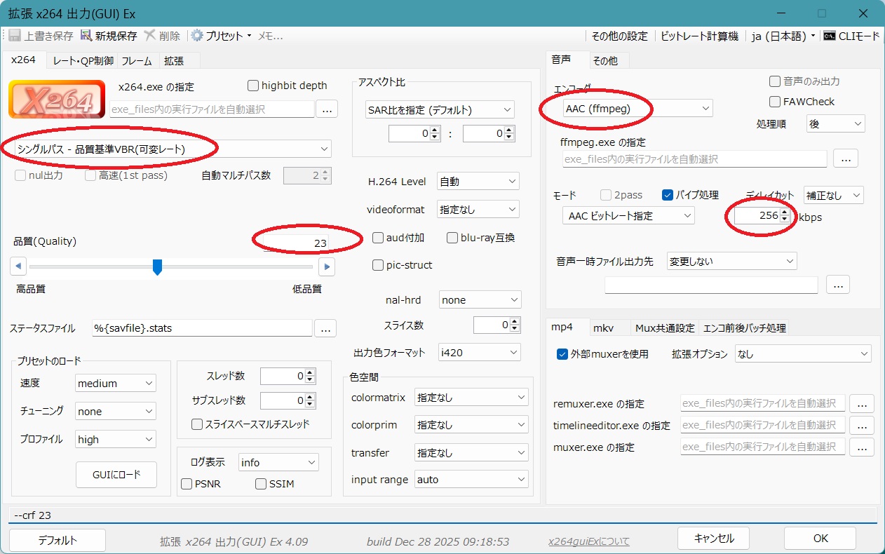Open the プリセット gear menu
This screenshot has height=554, width=885.
click(x=198, y=36)
